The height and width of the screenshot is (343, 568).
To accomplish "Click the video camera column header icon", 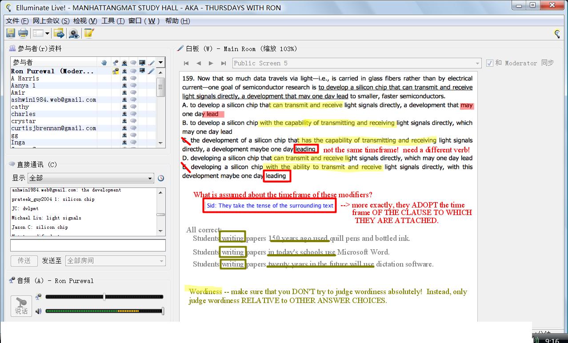I will [x=124, y=63].
